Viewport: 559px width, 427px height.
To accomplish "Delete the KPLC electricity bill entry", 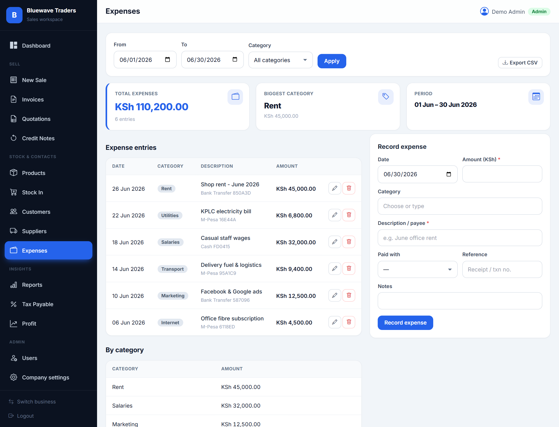I will click(x=349, y=215).
